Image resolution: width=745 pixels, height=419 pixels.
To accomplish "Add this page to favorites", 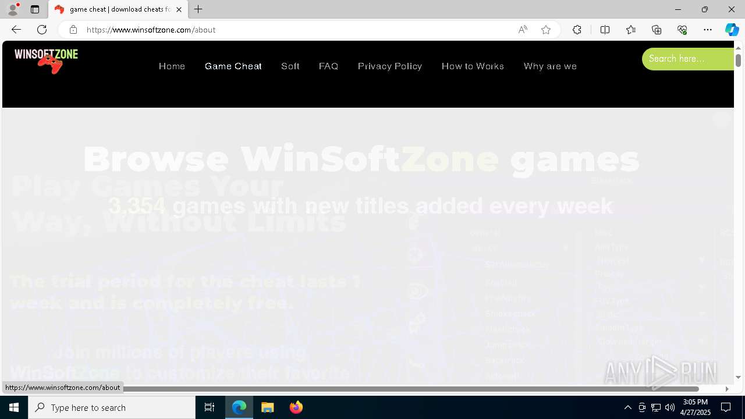I will tap(546, 30).
